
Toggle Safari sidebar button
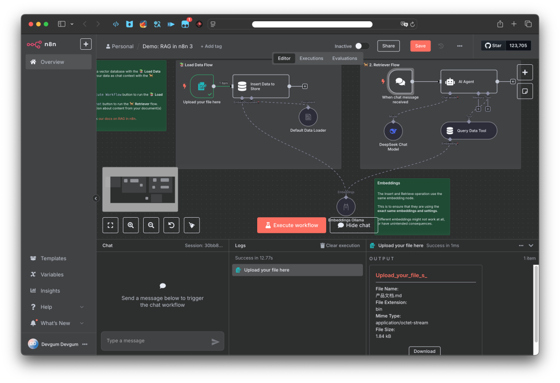pos(61,24)
